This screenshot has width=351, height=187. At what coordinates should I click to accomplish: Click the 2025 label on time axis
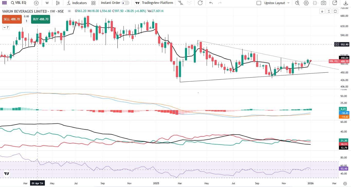pyautogui.click(x=156, y=183)
